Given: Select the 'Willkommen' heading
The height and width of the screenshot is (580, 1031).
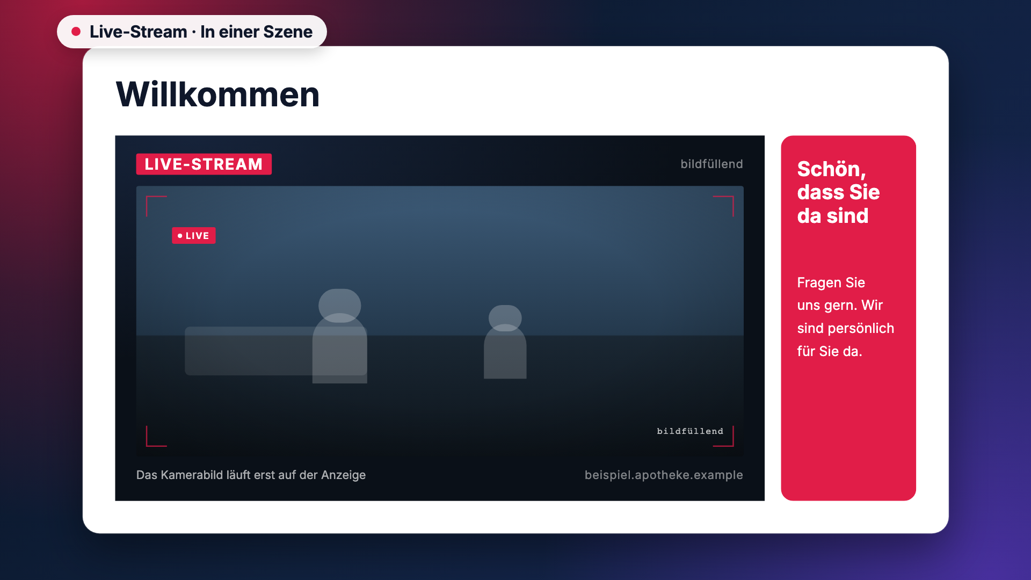Looking at the screenshot, I should (217, 95).
